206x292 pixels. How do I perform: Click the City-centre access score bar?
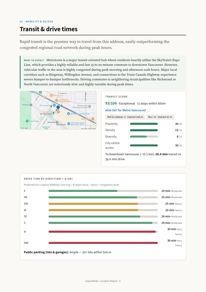pos(144,145)
